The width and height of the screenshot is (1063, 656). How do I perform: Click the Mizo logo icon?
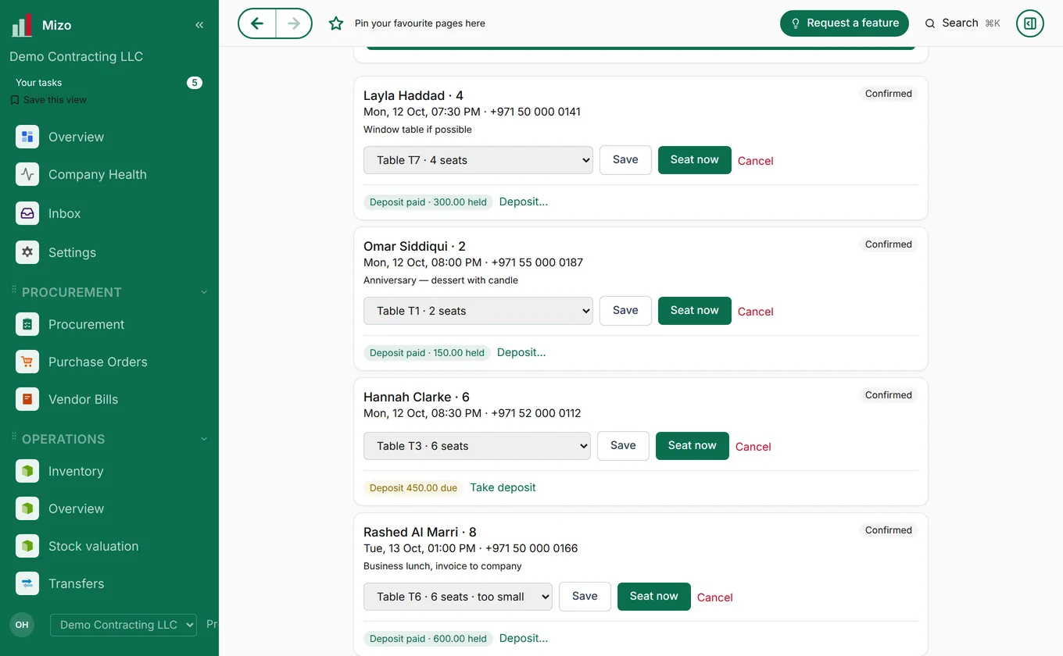click(x=22, y=25)
